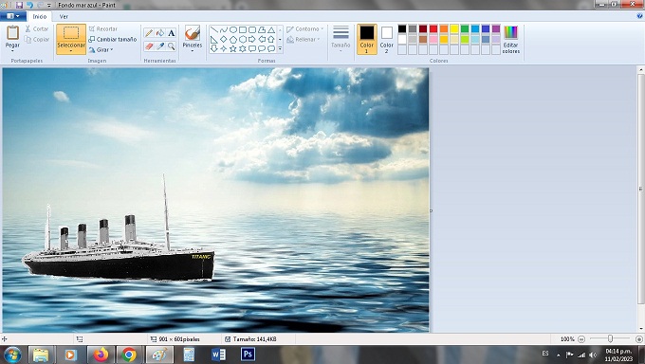Choose the Curve shape

tap(223, 29)
